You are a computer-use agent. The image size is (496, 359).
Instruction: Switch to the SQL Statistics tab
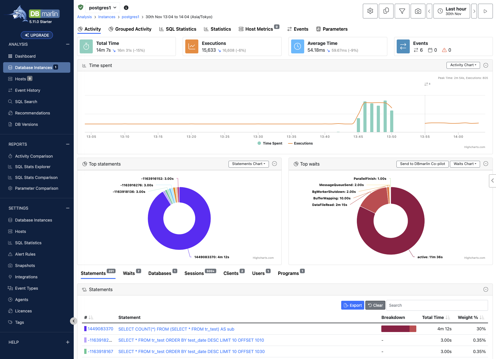pyautogui.click(x=178, y=29)
